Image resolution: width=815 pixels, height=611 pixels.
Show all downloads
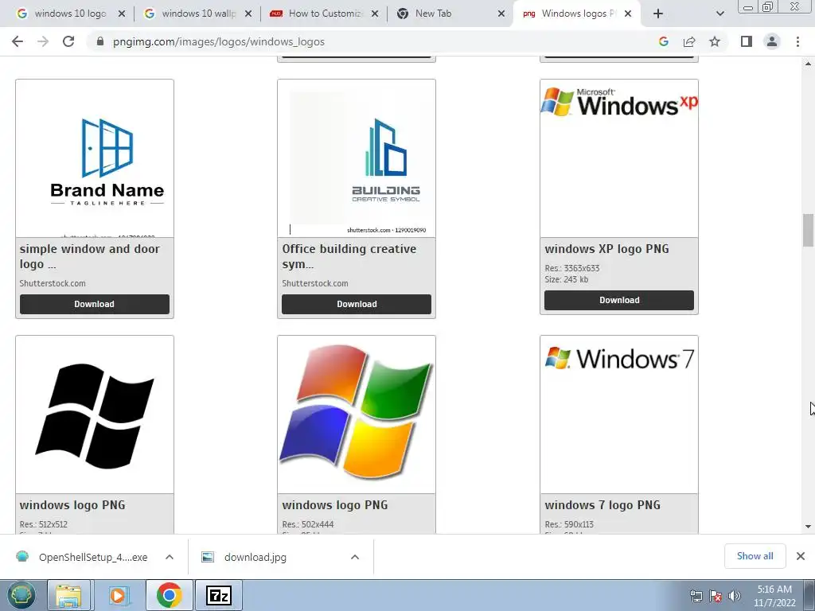pyautogui.click(x=755, y=556)
